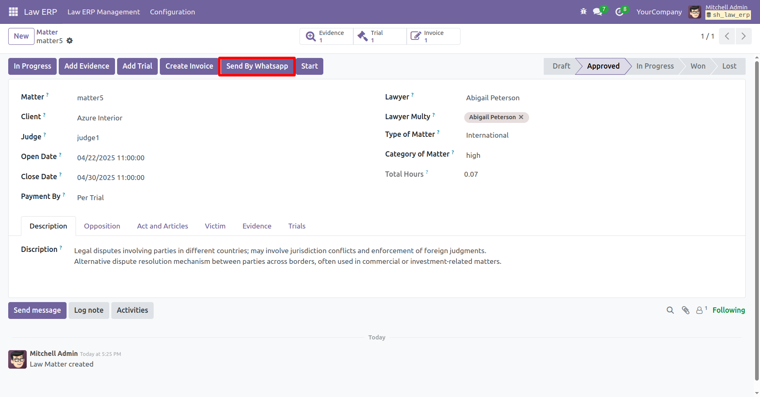Go to previous record arrow
Screen dimensions: 760x397
(727, 36)
